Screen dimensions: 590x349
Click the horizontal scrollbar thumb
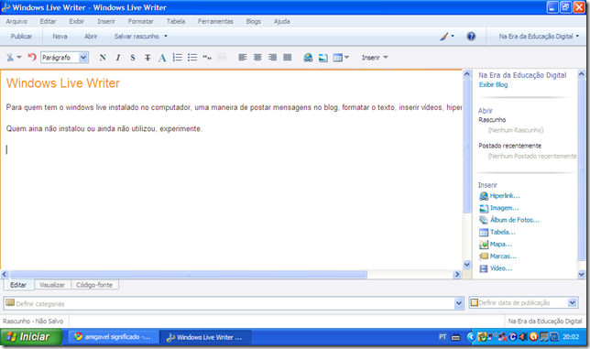pos(189,275)
